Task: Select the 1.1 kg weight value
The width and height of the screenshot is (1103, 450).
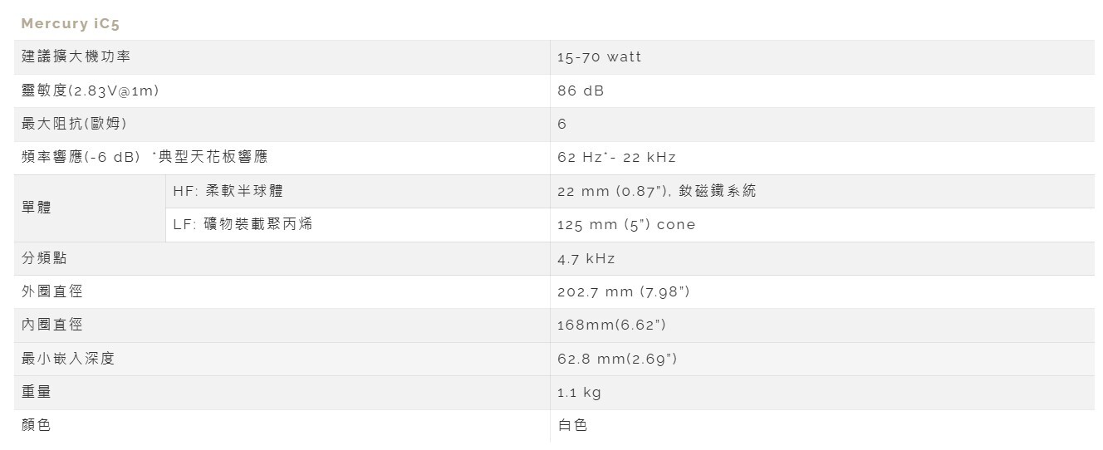Action: (x=579, y=392)
